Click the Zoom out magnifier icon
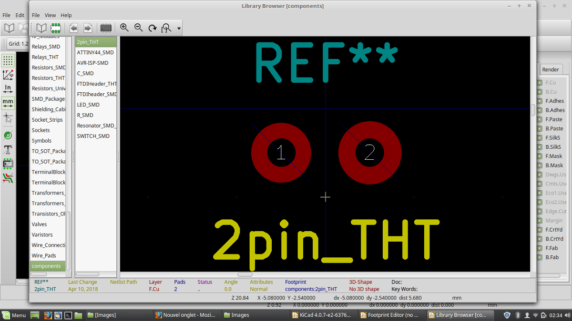572x321 pixels. (139, 28)
